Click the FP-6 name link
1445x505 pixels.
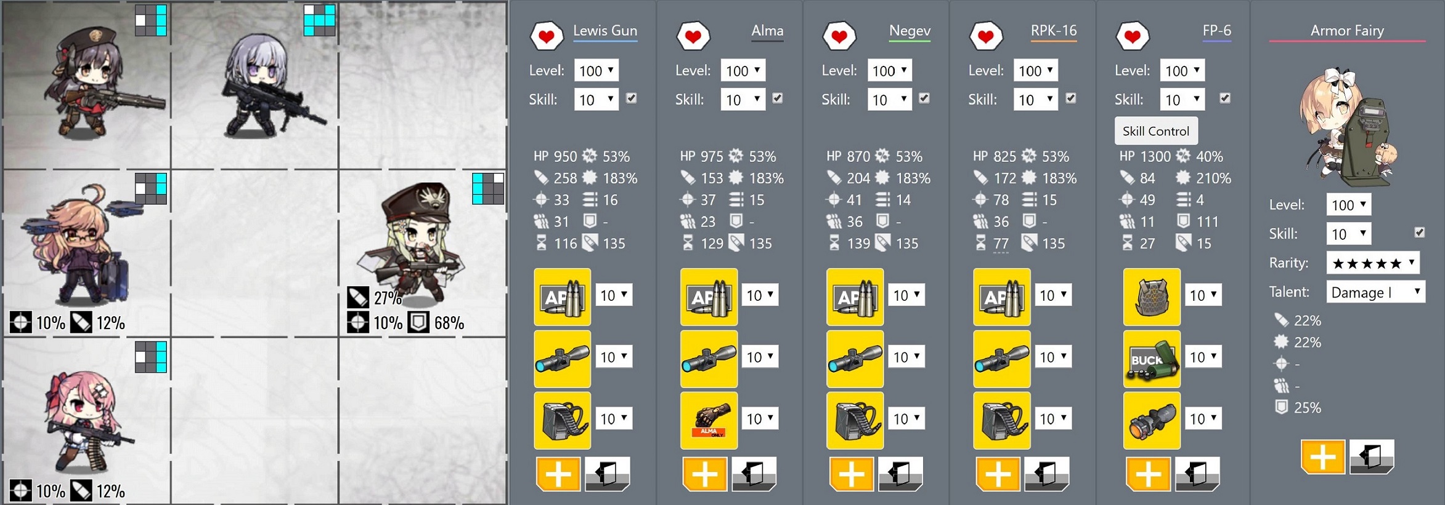pyautogui.click(x=1217, y=30)
